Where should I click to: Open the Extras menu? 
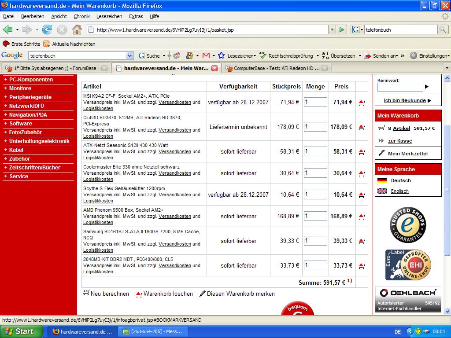tap(136, 16)
